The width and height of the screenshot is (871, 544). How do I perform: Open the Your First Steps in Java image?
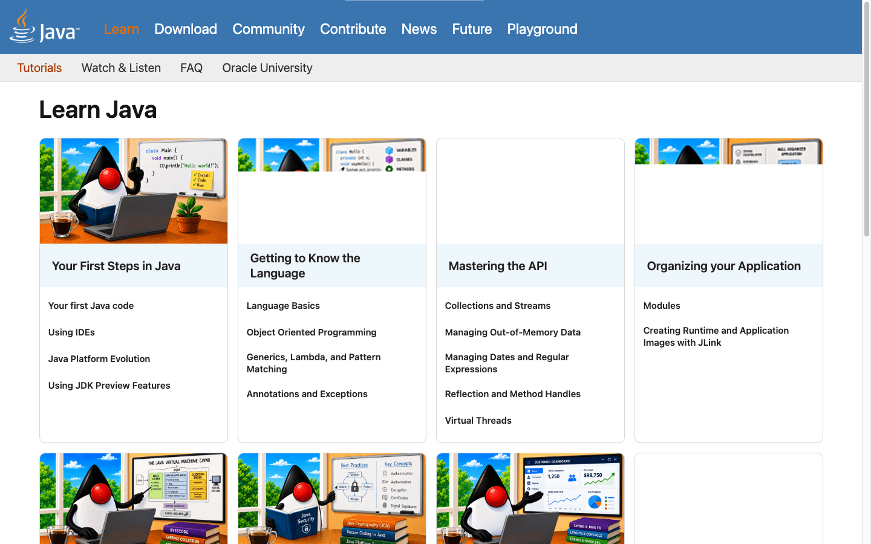134,191
